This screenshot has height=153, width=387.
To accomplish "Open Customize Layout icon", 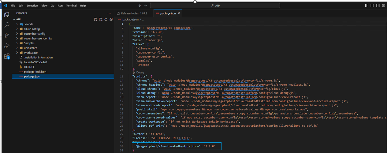I will tap(383, 6).
